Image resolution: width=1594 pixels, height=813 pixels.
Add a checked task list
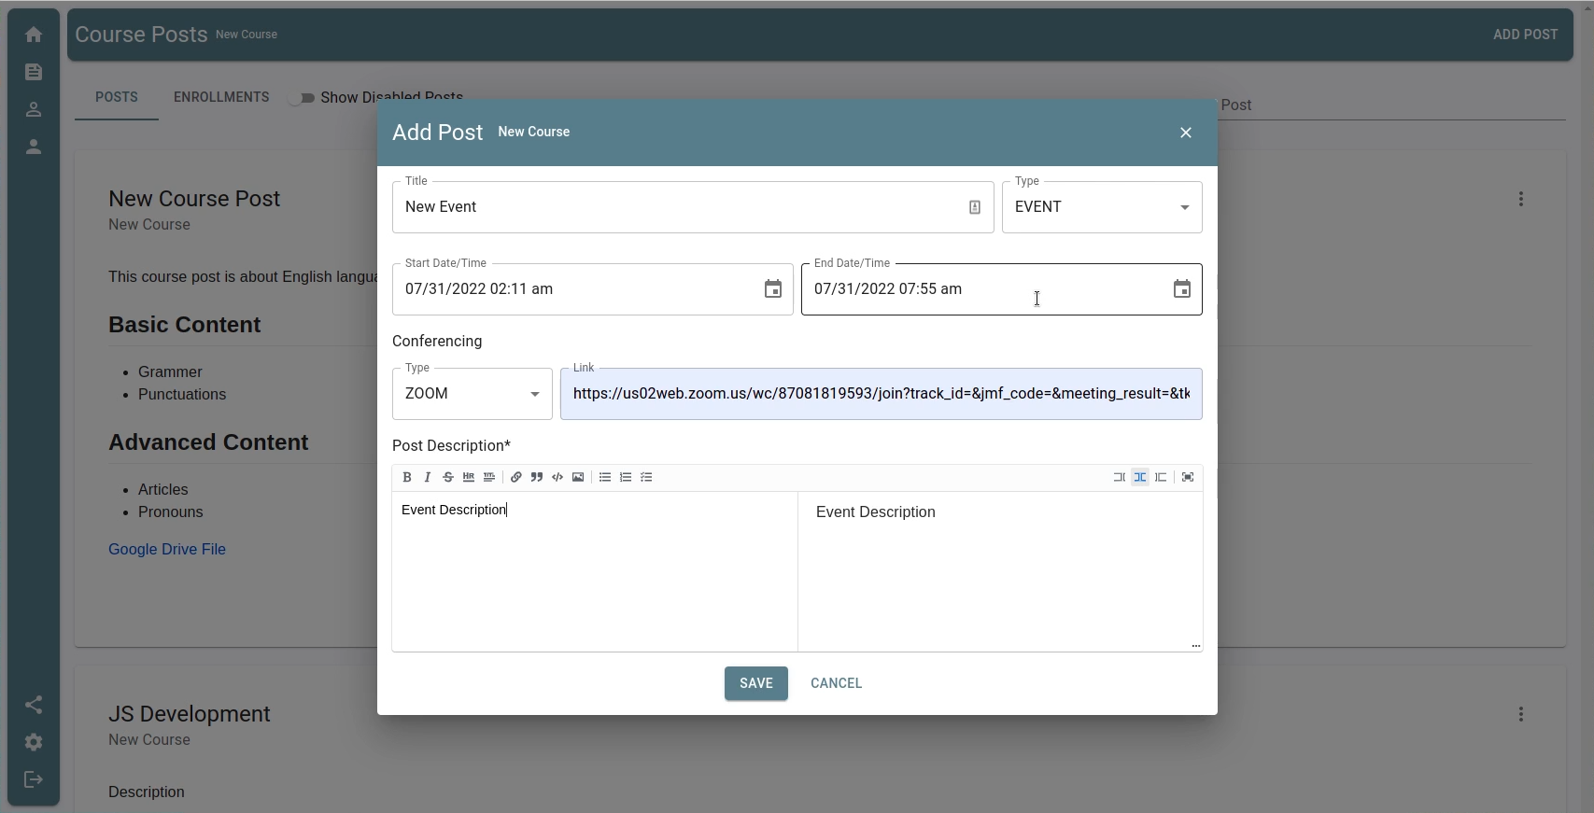tap(646, 477)
